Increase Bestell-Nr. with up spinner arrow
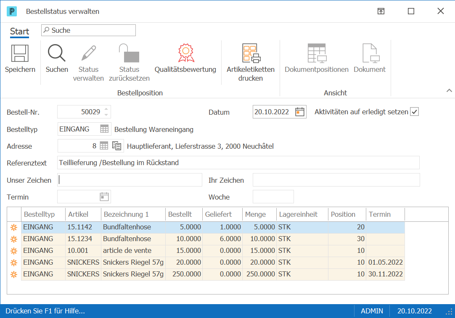Viewport: 455px width, 318px height. (x=106, y=109)
